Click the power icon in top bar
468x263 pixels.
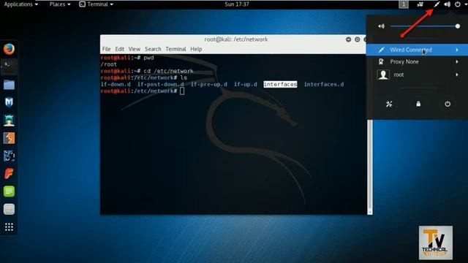click(x=458, y=4)
